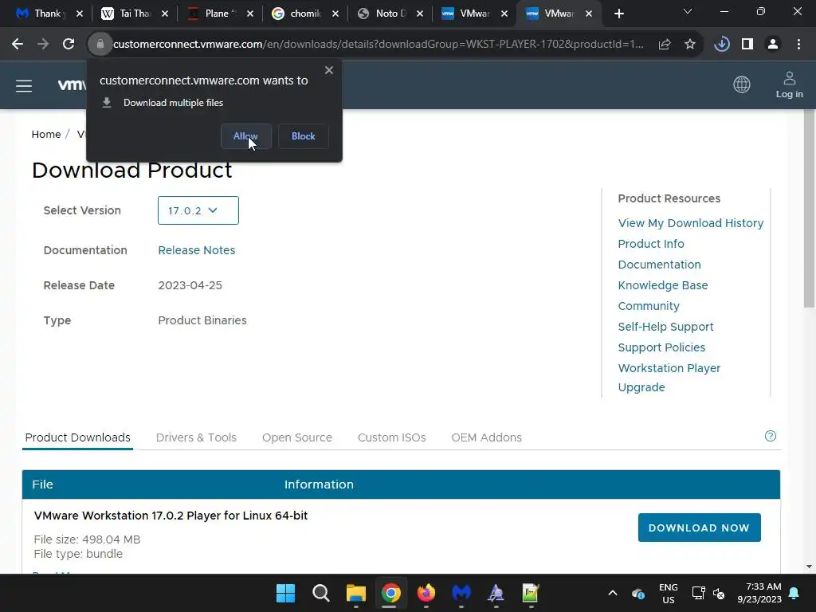
Task: Open Chrome three-dot menu
Action: click(x=798, y=45)
